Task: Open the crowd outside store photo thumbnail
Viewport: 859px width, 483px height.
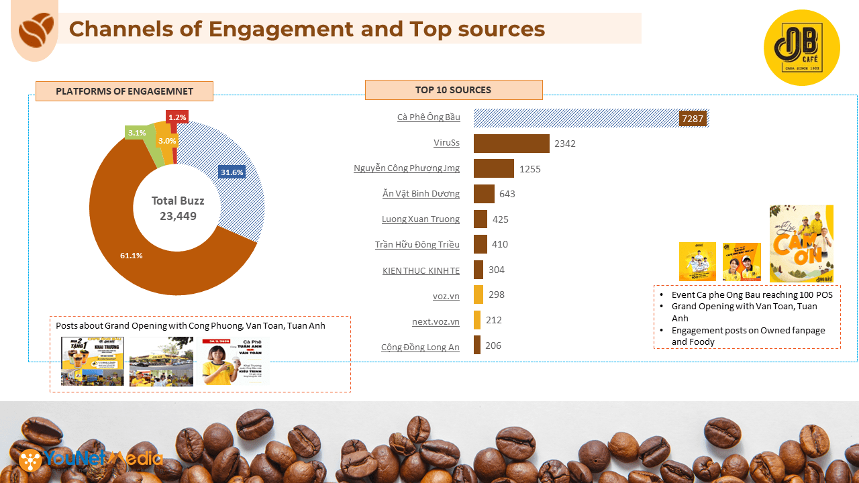Action: pos(161,362)
